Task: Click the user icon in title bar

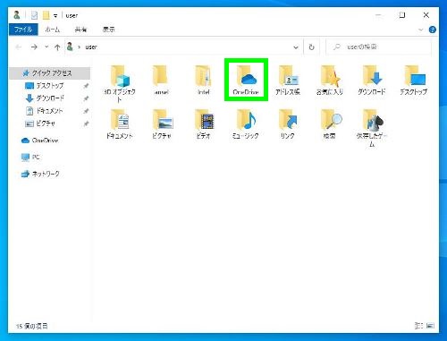Action: coord(17,14)
